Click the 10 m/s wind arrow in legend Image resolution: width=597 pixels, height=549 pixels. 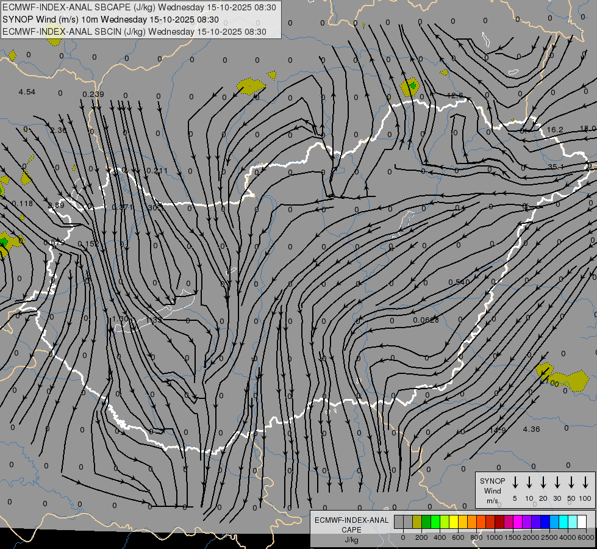point(529,482)
